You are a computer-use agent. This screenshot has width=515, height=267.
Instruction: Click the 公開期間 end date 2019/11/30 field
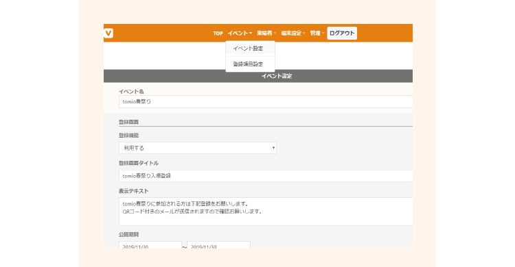(x=219, y=245)
